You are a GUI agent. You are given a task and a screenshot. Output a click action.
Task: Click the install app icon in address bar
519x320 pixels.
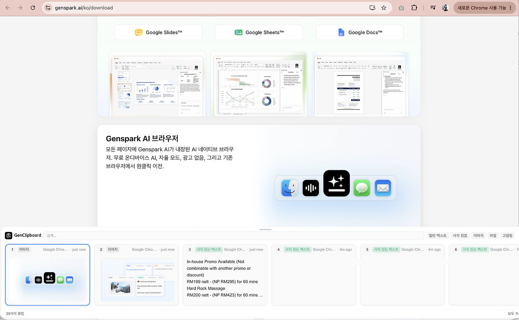[372, 8]
